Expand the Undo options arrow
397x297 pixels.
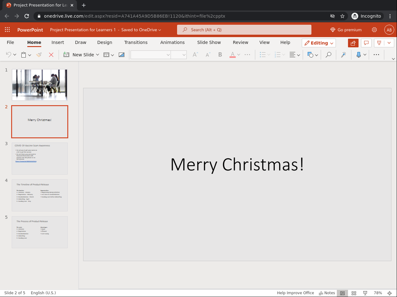tap(15, 55)
